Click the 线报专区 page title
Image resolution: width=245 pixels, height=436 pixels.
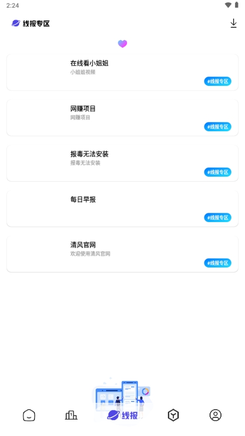coord(36,24)
